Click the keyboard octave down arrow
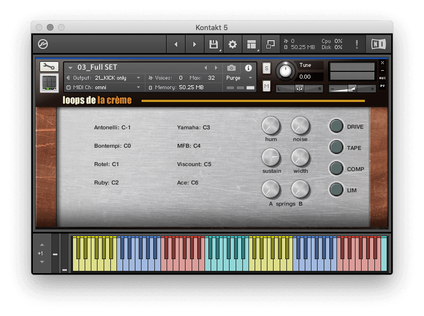The image size is (424, 316). coord(42,261)
